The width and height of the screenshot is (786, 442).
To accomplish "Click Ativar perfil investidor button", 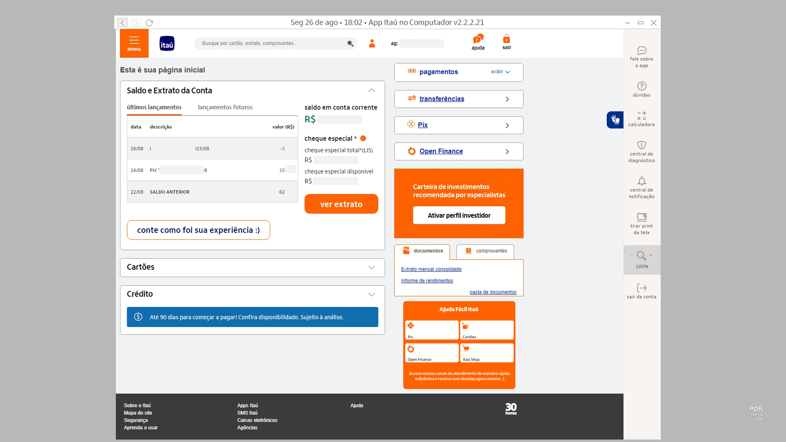I will click(458, 216).
